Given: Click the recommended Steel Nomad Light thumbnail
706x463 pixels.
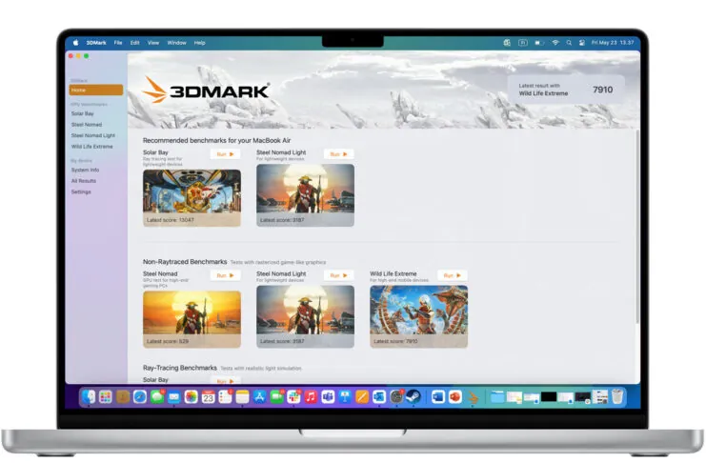Looking at the screenshot, I should pyautogui.click(x=305, y=194).
